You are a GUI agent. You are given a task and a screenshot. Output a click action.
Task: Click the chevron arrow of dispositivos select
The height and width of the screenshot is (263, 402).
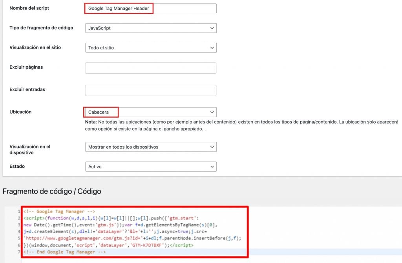[x=212, y=147]
